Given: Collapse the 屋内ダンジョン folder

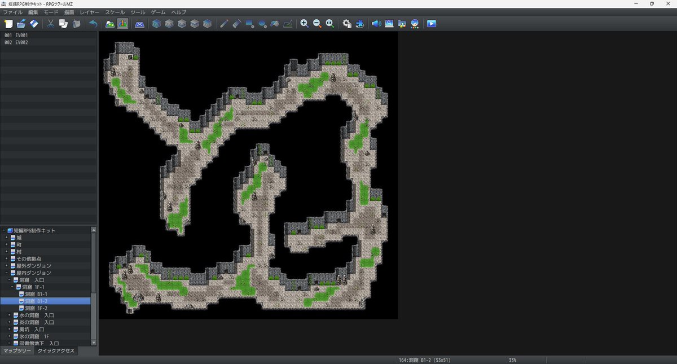Looking at the screenshot, I should tap(7, 273).
